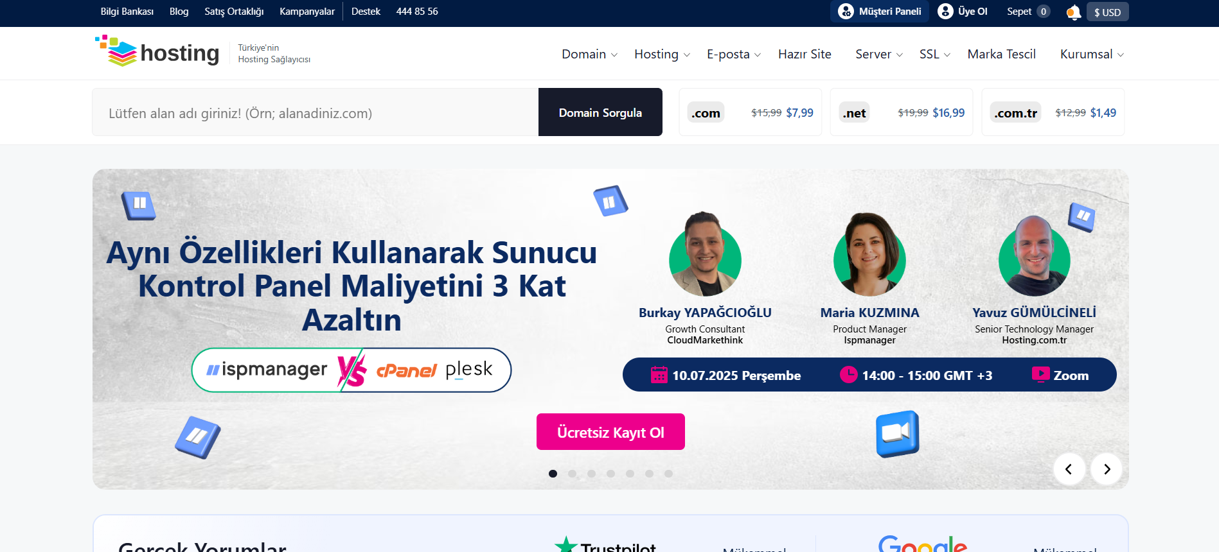Open the $ USD currency selector
The width and height of the screenshot is (1219, 552).
[1107, 12]
